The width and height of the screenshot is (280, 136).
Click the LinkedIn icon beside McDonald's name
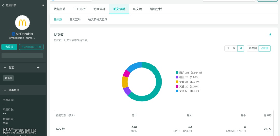pos(13,34)
